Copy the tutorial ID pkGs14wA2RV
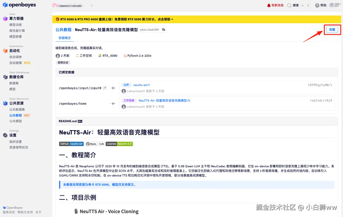 click(x=163, y=30)
